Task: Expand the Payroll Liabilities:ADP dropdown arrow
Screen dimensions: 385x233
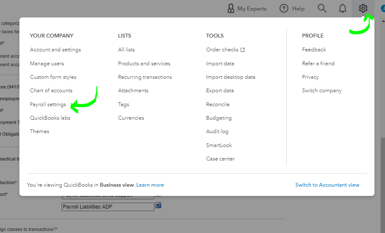Action: click(x=158, y=205)
